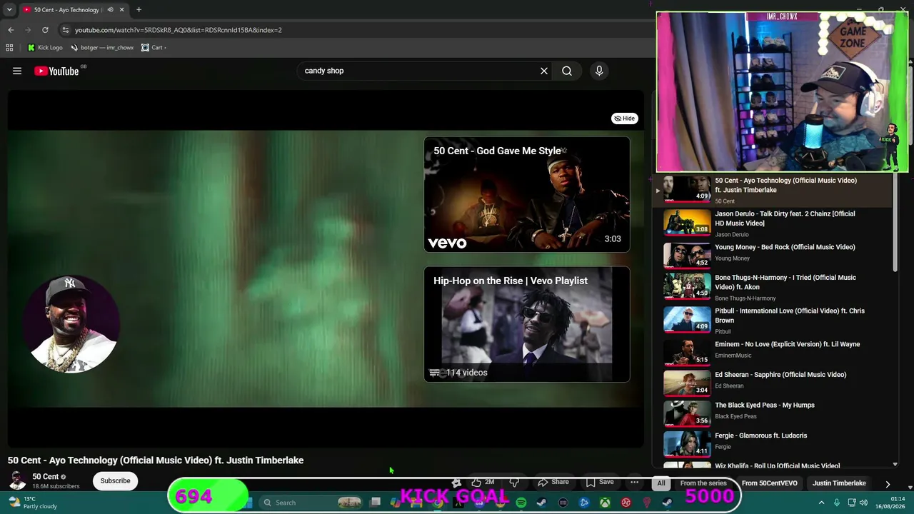Select the currently playing Ayo Technology playlist item
914x514 pixels.
pyautogui.click(x=771, y=191)
